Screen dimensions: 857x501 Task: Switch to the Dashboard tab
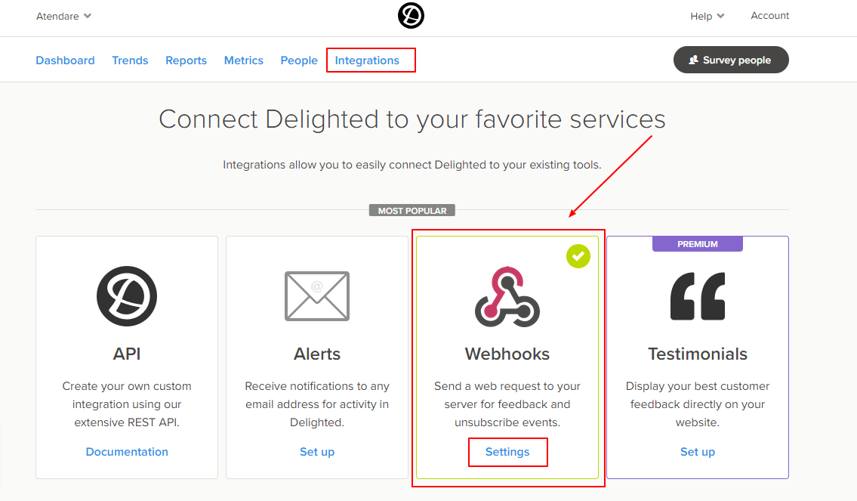(65, 60)
